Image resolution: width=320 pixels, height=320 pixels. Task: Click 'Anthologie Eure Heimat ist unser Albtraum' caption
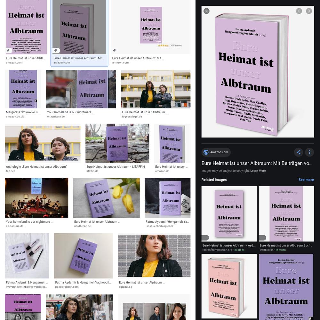coord(36,167)
